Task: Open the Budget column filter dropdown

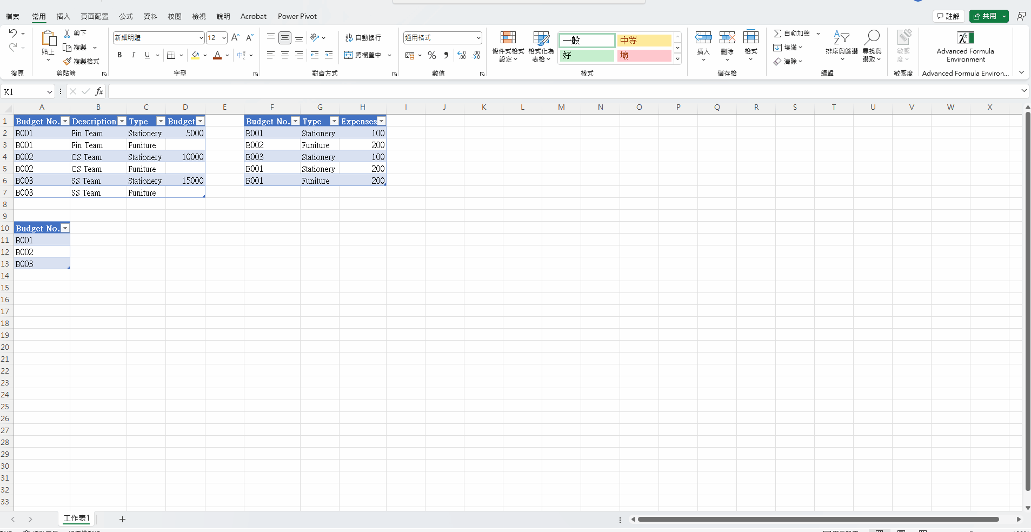Action: tap(200, 121)
